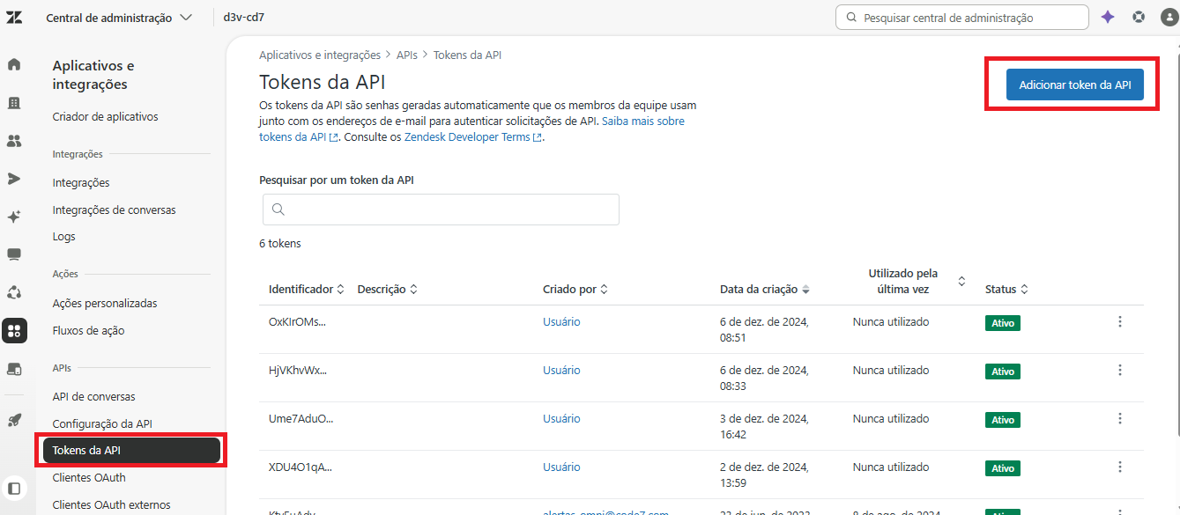Open Saiba mais sobre tokens da API link
This screenshot has height=515, width=1180.
pos(643,121)
